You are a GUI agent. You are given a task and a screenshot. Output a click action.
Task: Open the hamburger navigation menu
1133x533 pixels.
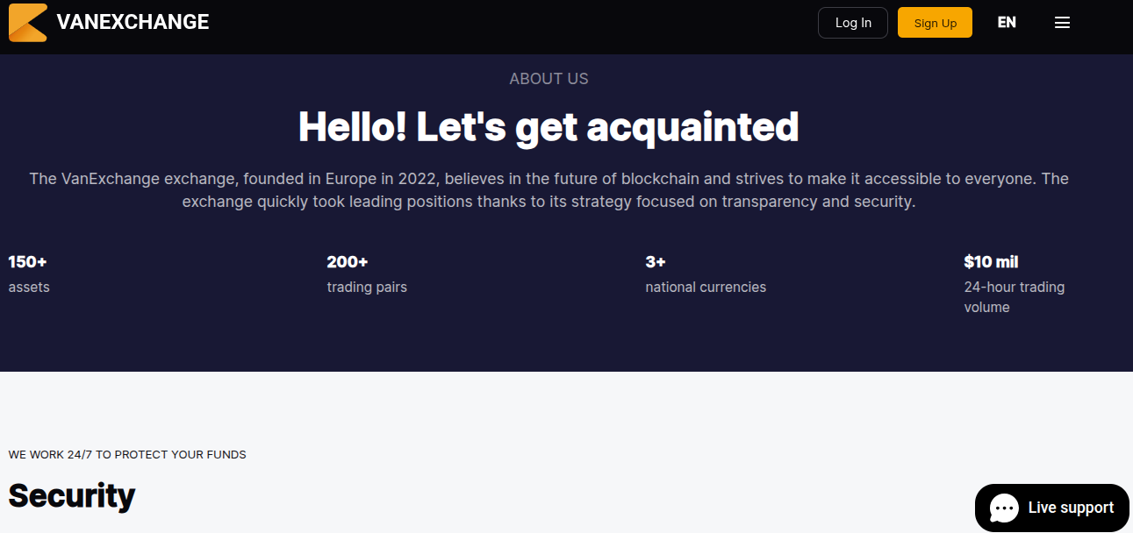1062,23
